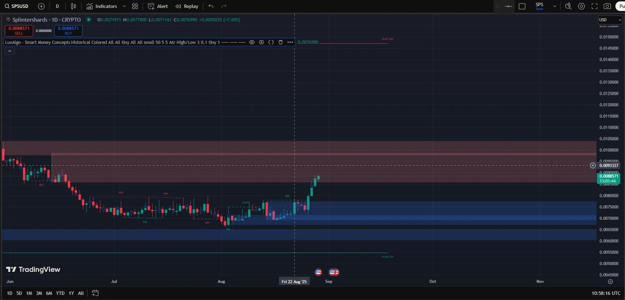Select the 1D date range

9,293
